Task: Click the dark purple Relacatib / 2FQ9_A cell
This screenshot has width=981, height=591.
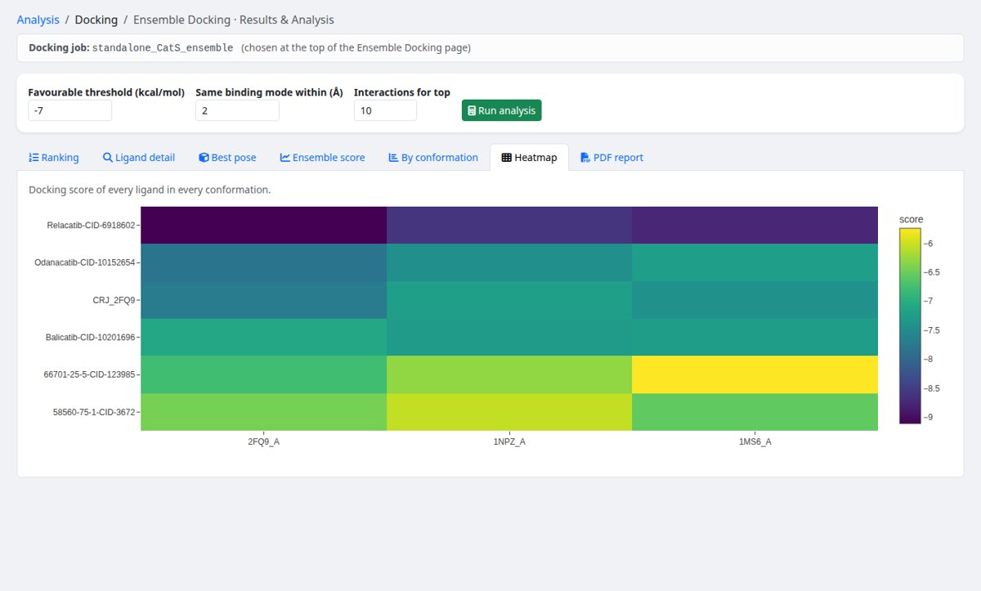Action: tap(263, 225)
